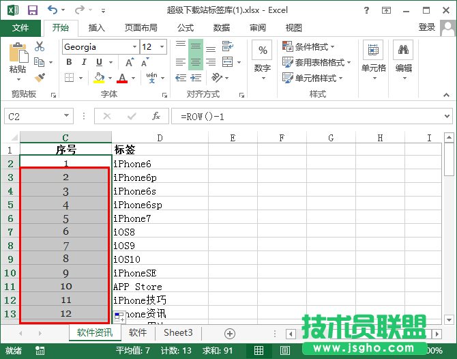Open the 条件格式 dropdown

pyautogui.click(x=316, y=46)
